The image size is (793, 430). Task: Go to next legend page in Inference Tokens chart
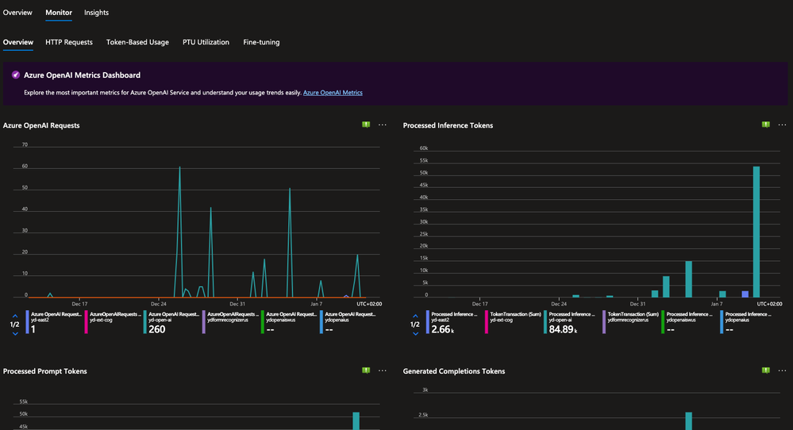(x=415, y=333)
